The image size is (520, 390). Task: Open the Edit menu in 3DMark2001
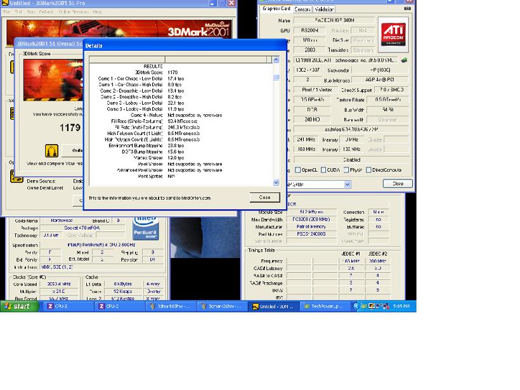(x=18, y=12)
